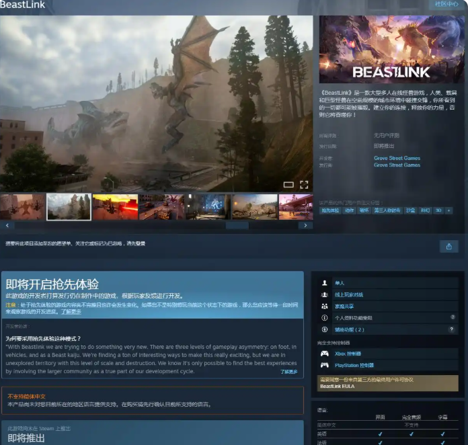Screen dimensions: 468x445
Task: Open the 抢先体验 tag
Action: coord(330,210)
